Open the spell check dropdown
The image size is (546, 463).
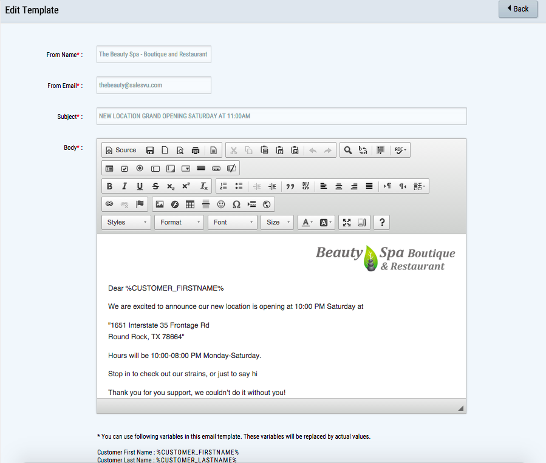pyautogui.click(x=400, y=150)
